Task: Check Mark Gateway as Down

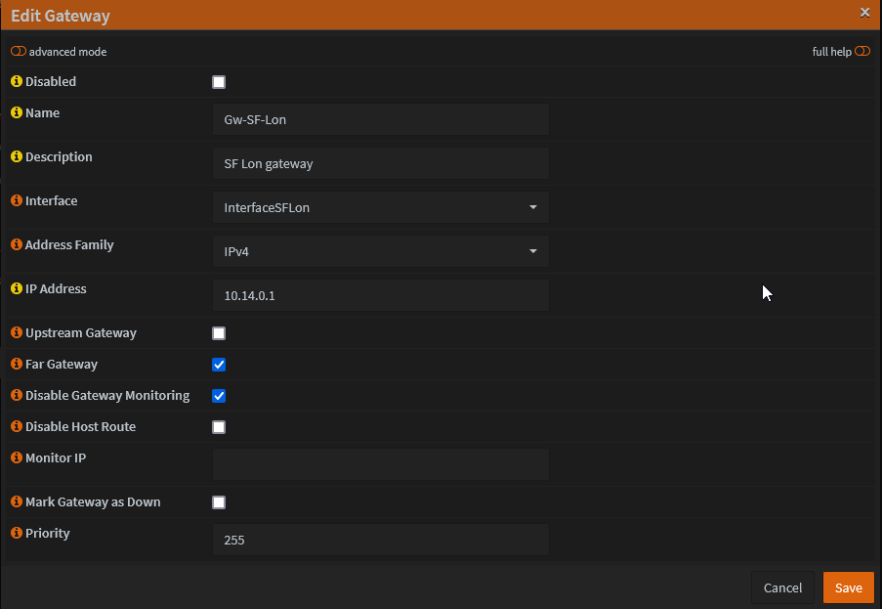Action: coord(219,501)
